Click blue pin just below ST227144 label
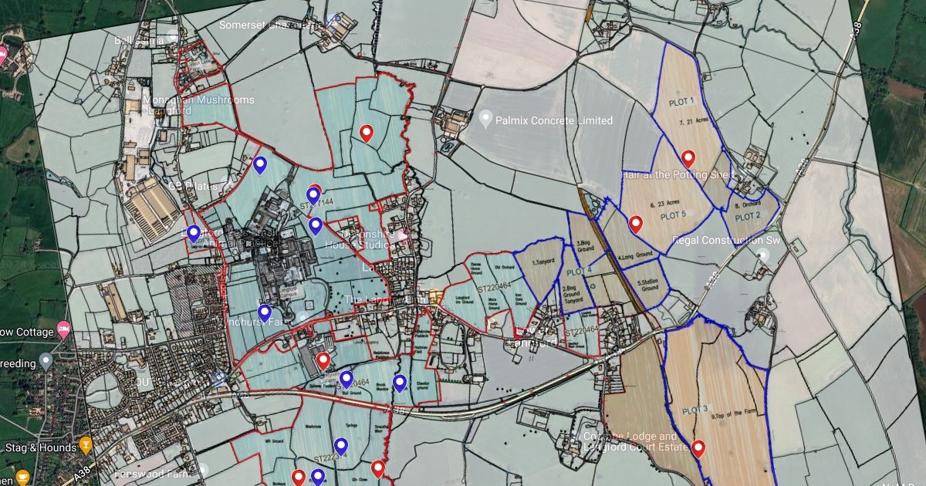This screenshot has height=486, width=926. pos(316,226)
